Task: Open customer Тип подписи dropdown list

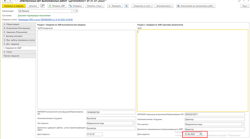Action: pos(243,124)
